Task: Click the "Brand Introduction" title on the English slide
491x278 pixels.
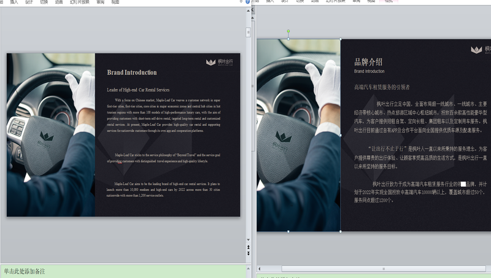Action: click(132, 72)
